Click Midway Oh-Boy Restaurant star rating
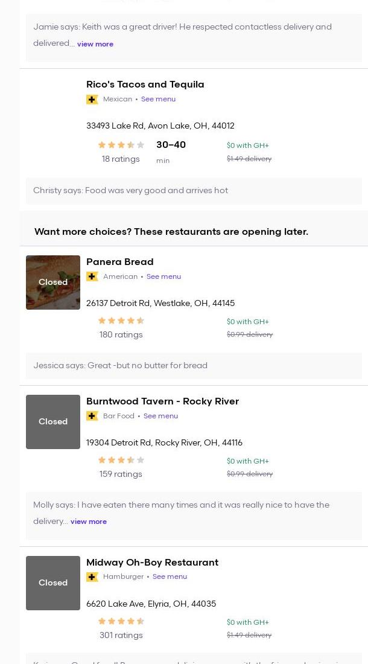This screenshot has height=664, width=368. (121, 622)
